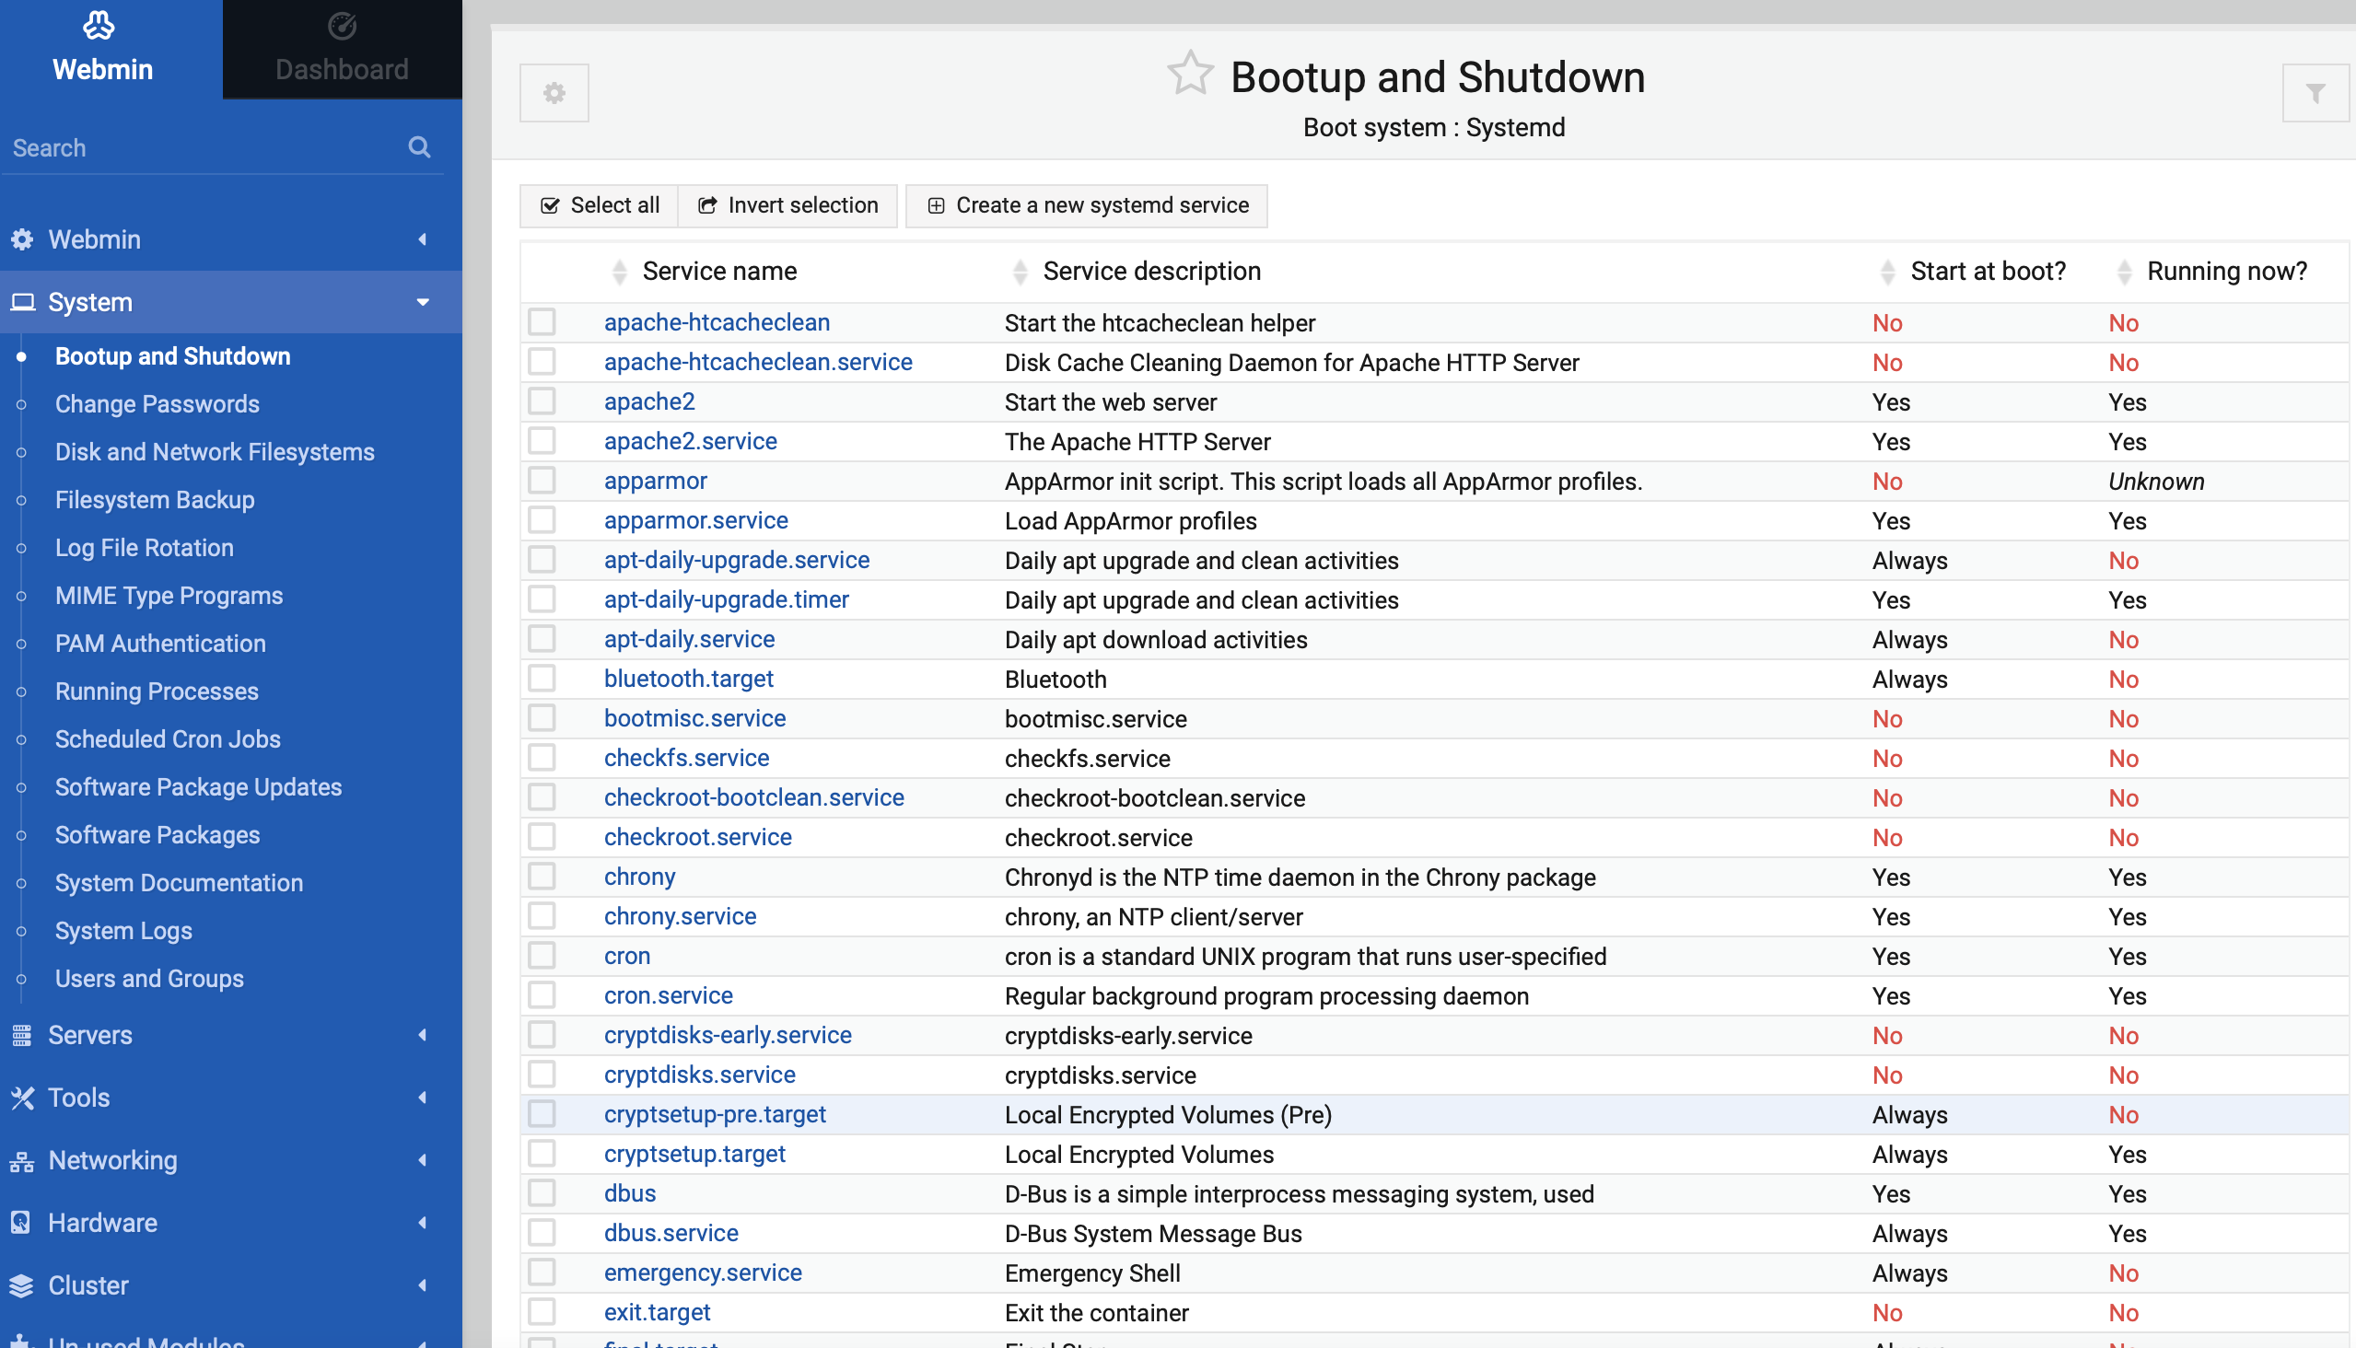2356x1348 pixels.
Task: Check the apache2 service checkbox
Action: tap(542, 401)
